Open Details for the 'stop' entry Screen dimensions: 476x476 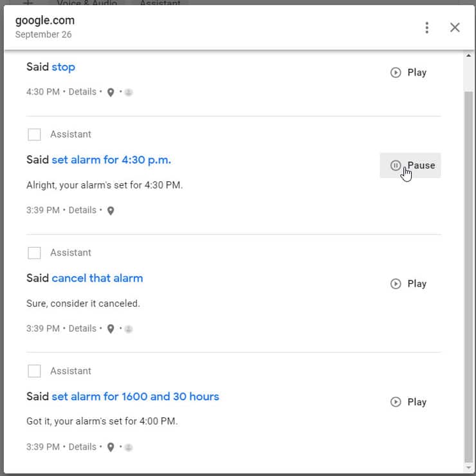(82, 92)
